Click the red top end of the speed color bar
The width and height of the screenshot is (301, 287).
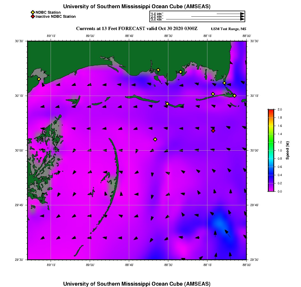271,110
